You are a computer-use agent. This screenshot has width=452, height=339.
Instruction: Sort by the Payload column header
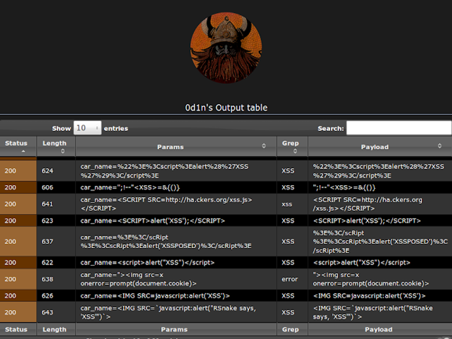[380, 147]
